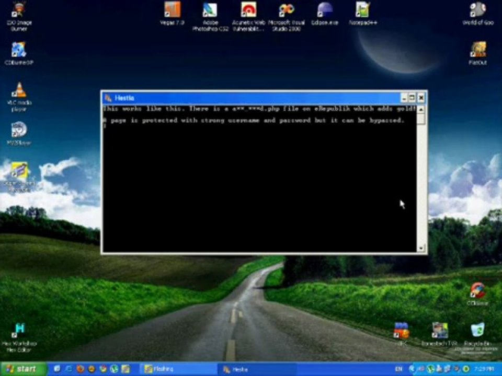Click the console line starting "This works like this"
This screenshot has width=502, height=376.
(260, 109)
